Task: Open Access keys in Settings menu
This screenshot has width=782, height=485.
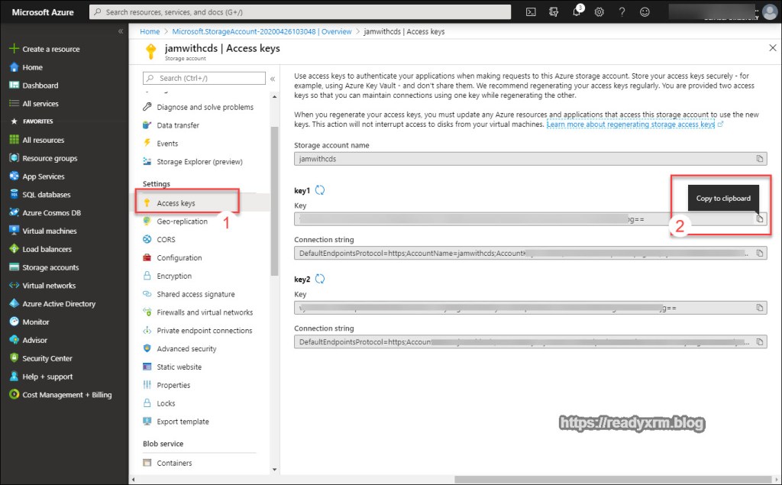Action: [176, 203]
